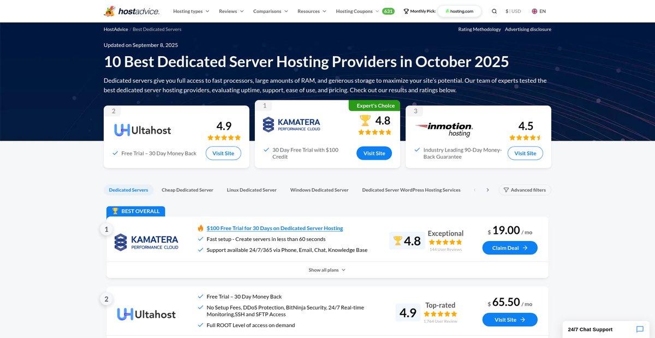655x338 pixels.
Task: Click Visit Site in the Ultahost list row
Action: click(510, 319)
